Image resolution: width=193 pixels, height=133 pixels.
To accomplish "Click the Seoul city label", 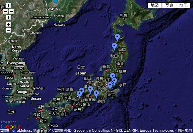I will (x=9, y=77).
